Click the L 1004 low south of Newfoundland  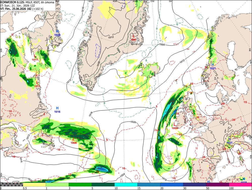(x=74, y=141)
